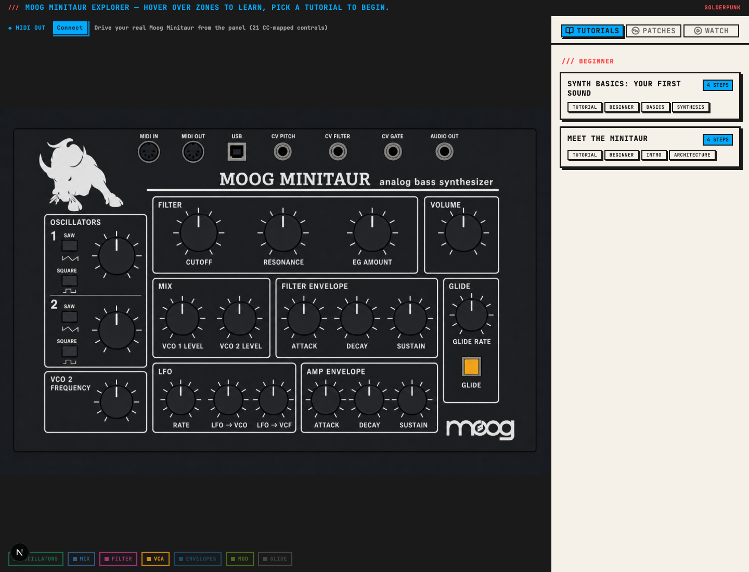Click the LFO to VCO knob
The height and width of the screenshot is (572, 749).
pos(228,399)
